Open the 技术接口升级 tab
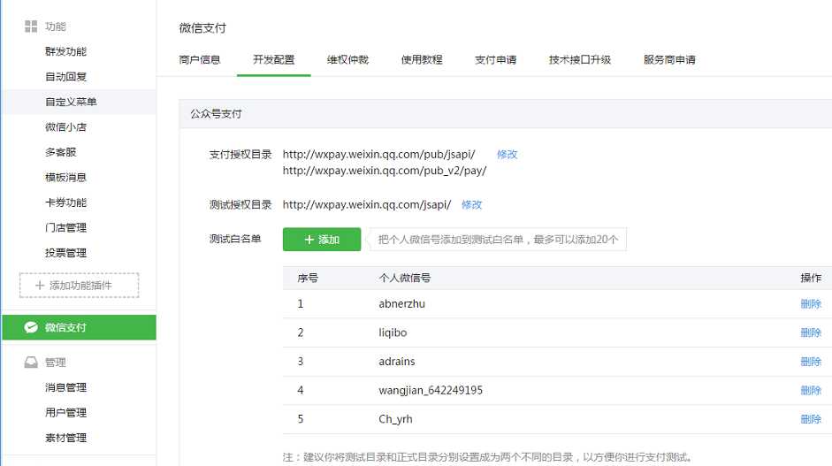Image resolution: width=832 pixels, height=466 pixels. (x=580, y=59)
